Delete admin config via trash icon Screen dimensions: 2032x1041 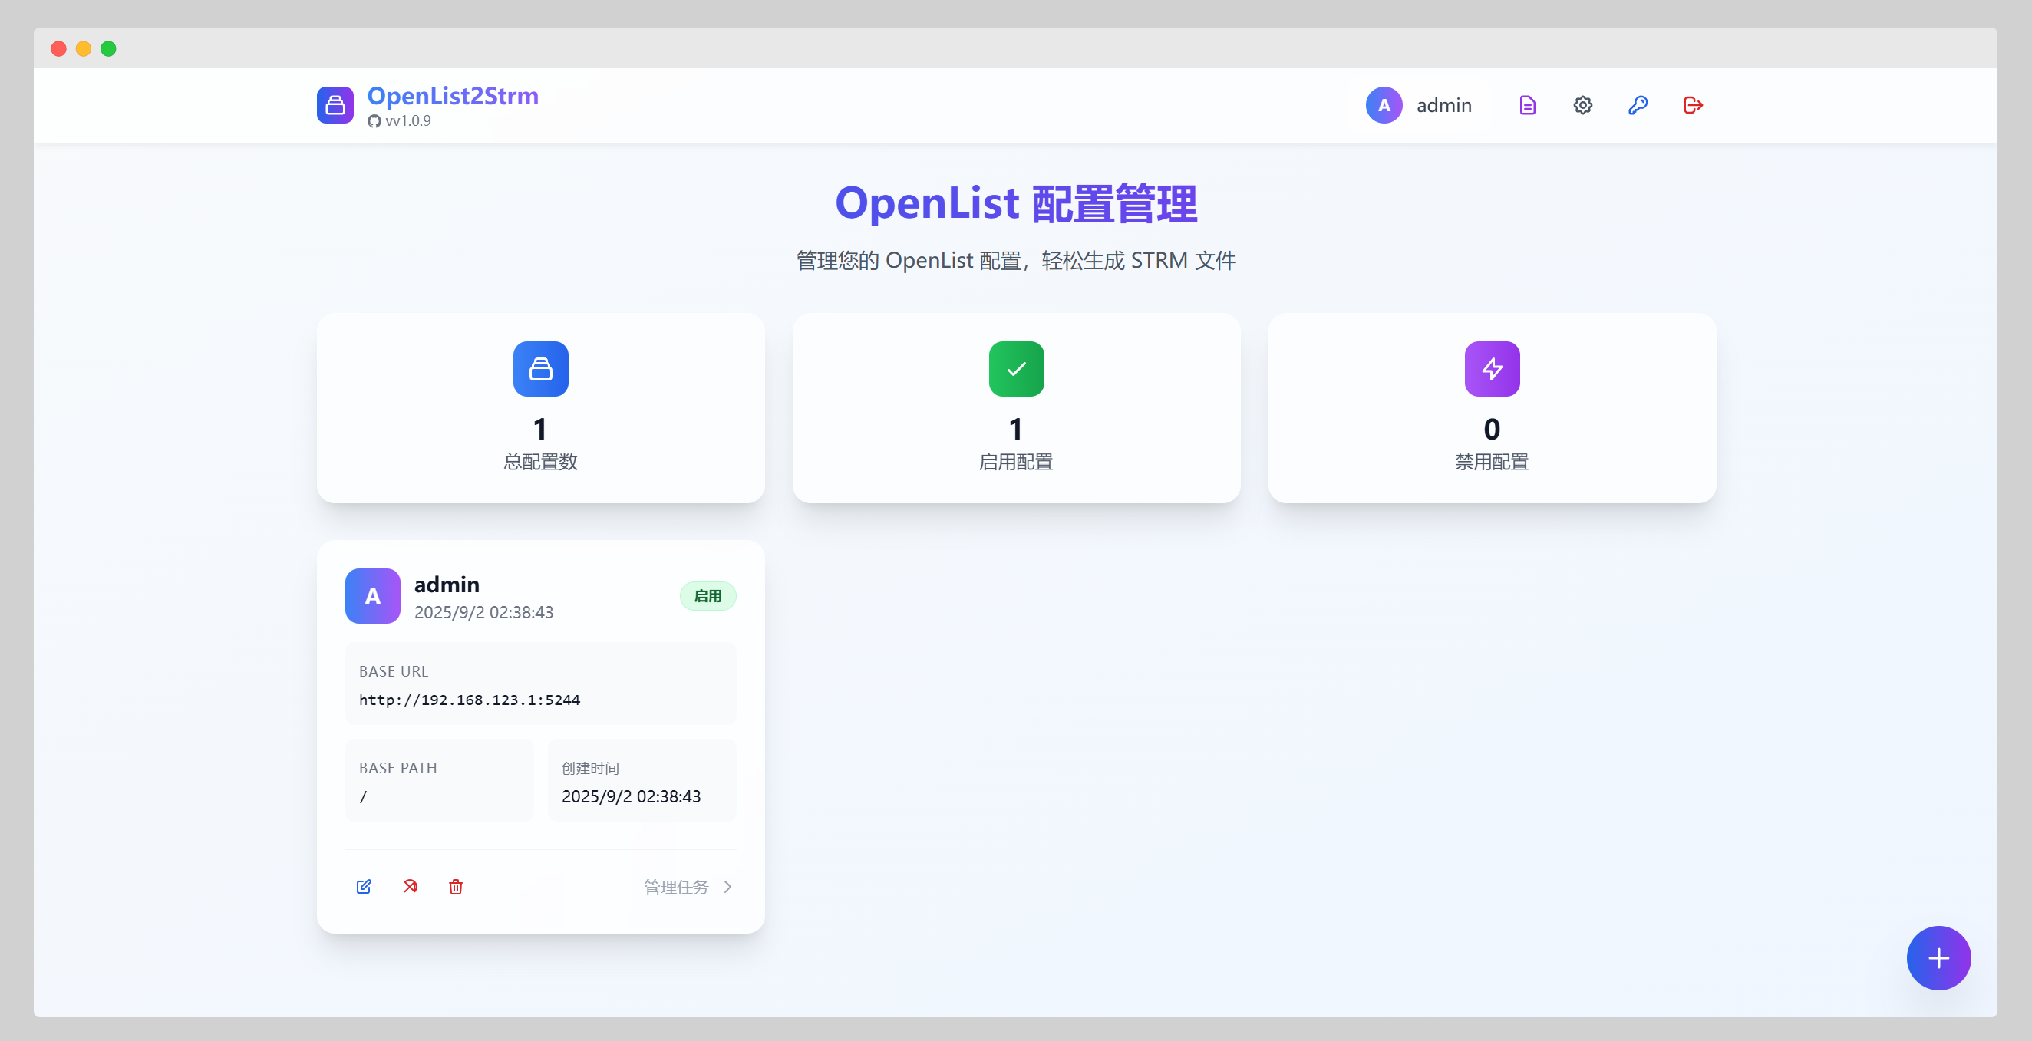pos(456,887)
